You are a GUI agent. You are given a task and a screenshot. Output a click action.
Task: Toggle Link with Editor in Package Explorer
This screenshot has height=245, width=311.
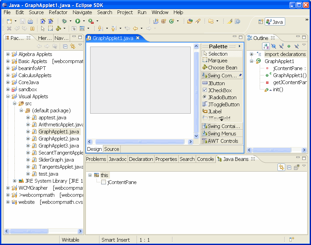[73, 47]
